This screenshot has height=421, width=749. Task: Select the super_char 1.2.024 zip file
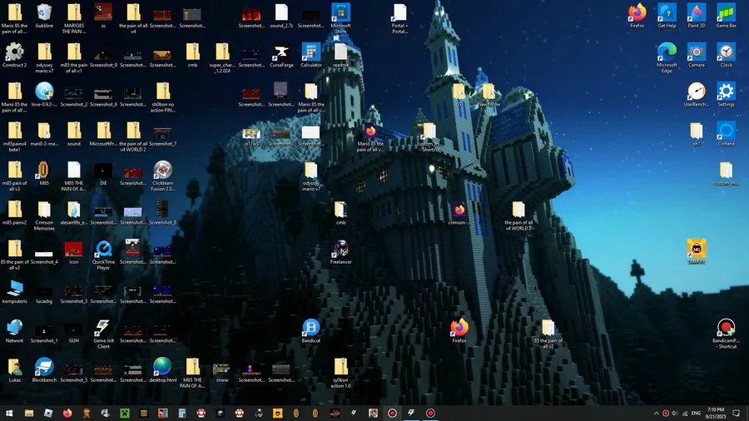pos(222,52)
